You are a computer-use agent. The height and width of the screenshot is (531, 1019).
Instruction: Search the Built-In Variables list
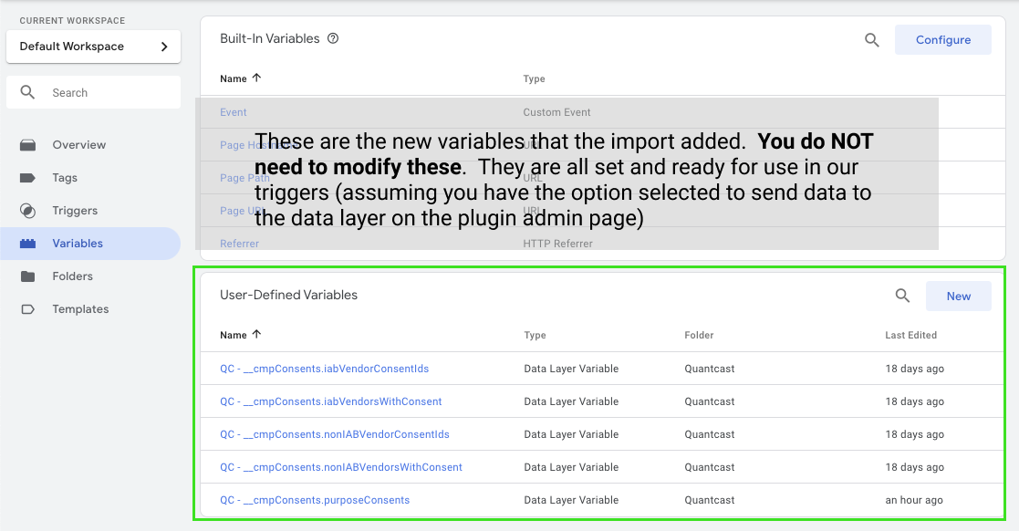[872, 39]
